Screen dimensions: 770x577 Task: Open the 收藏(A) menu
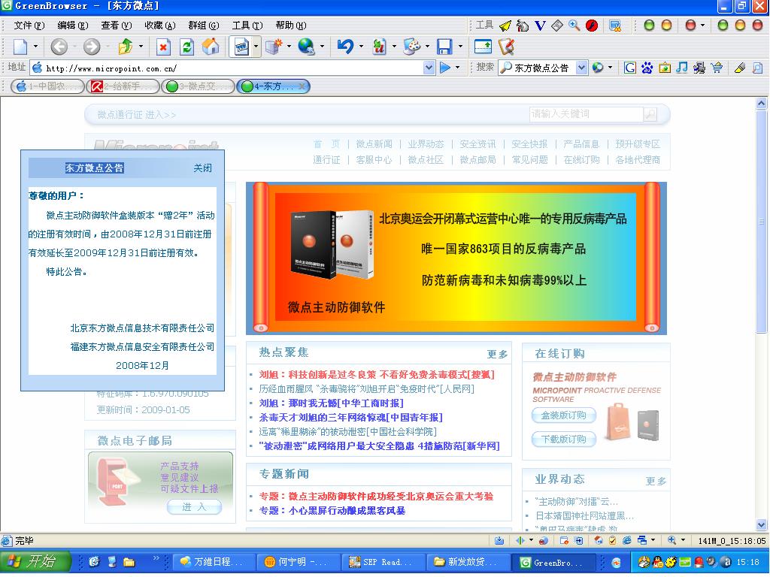160,26
